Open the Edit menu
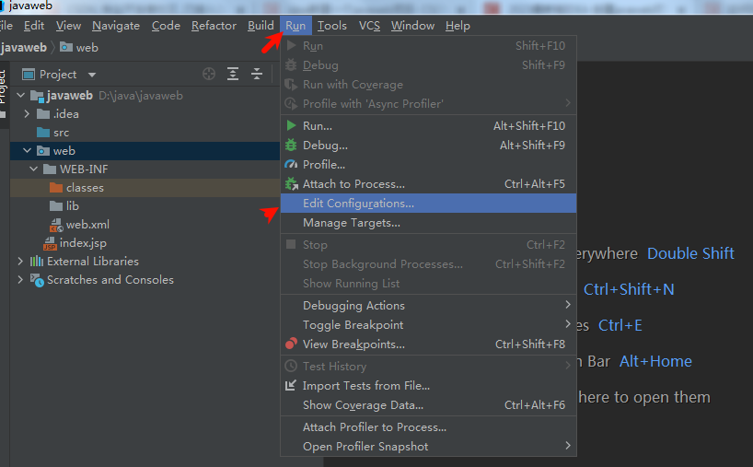Screen dimensions: 753x467 coord(34,26)
